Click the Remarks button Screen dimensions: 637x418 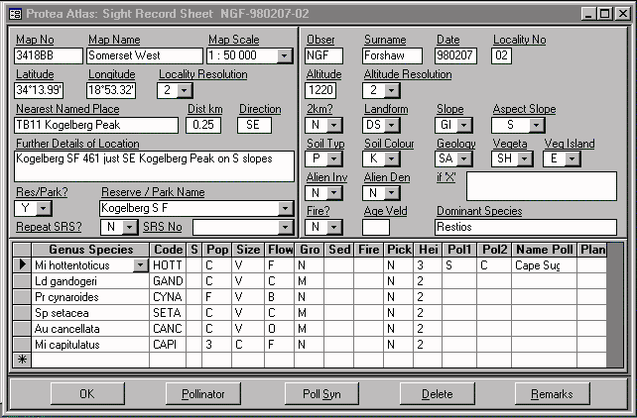click(552, 394)
